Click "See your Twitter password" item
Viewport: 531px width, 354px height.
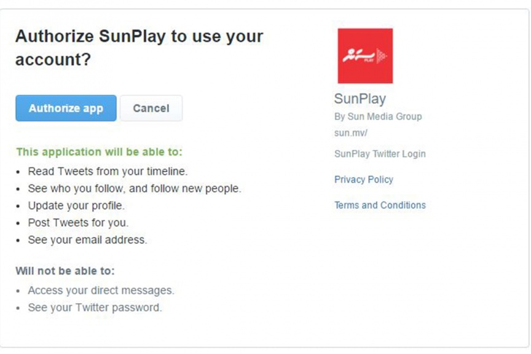95,307
